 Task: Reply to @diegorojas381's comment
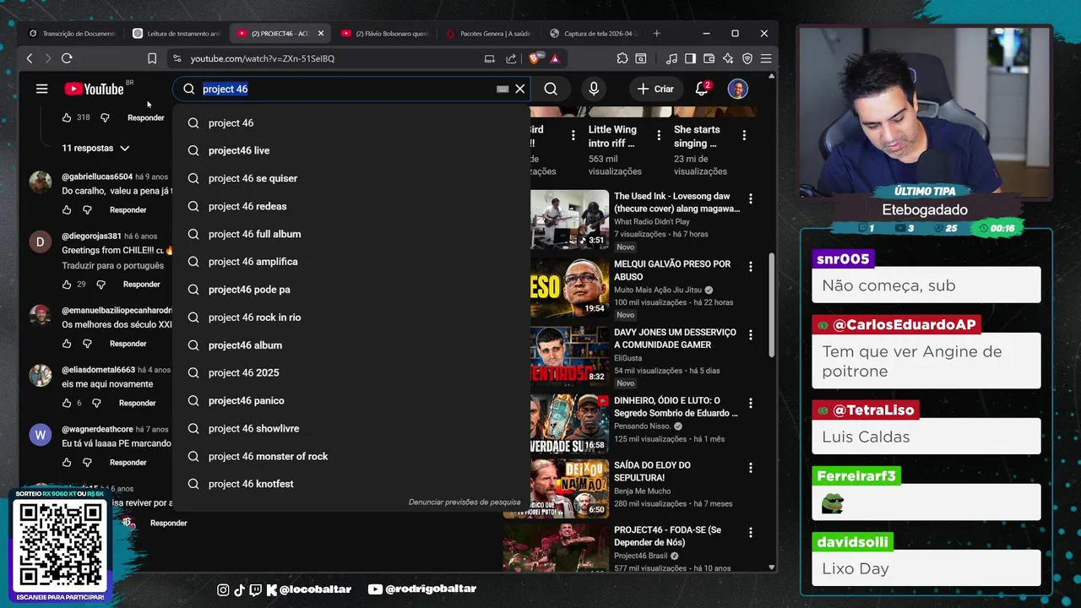coord(141,285)
